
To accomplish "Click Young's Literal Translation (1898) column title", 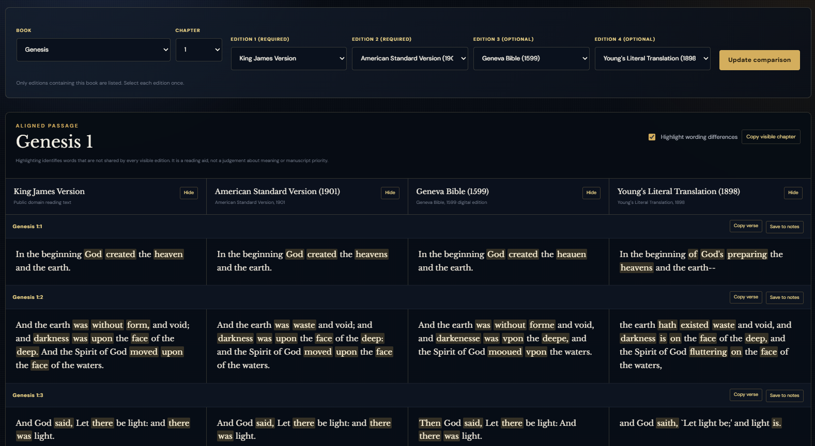I will pos(679,192).
